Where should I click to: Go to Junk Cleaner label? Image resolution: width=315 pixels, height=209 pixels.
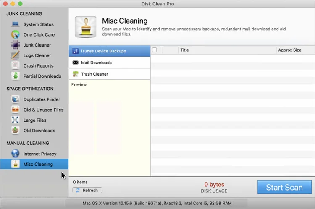pos(37,45)
